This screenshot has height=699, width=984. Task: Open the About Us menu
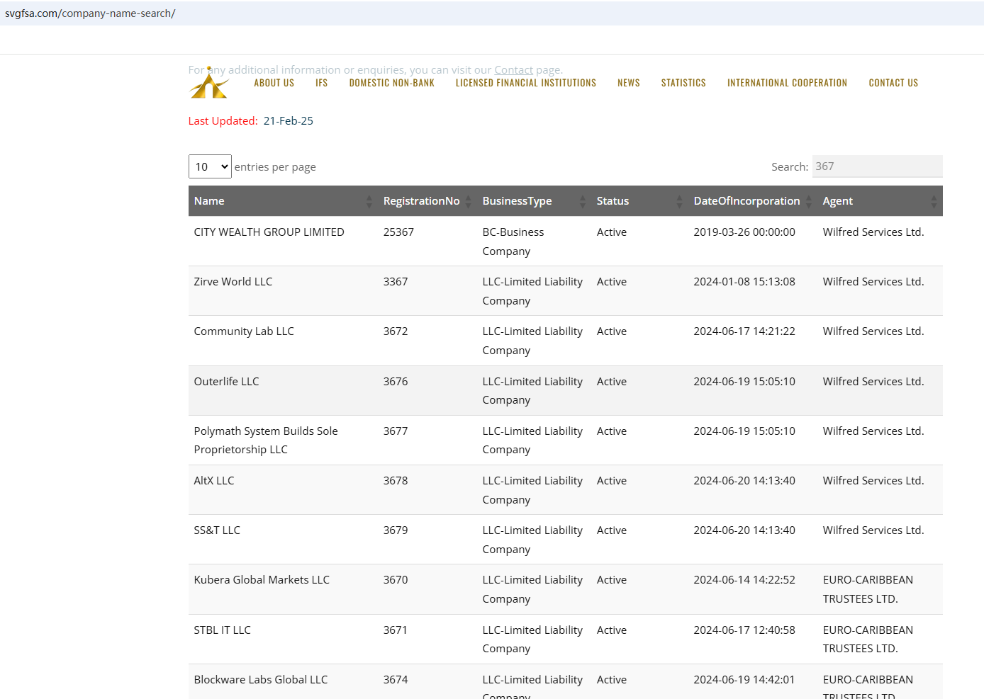pos(274,83)
